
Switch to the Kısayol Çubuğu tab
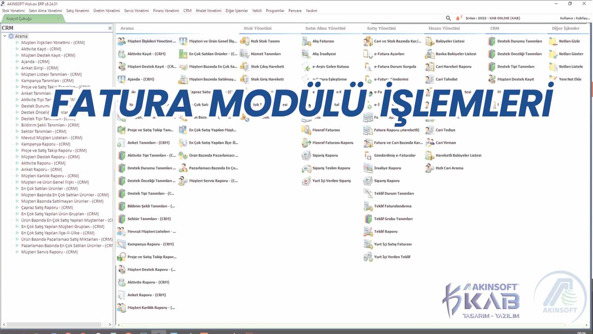tap(32, 19)
